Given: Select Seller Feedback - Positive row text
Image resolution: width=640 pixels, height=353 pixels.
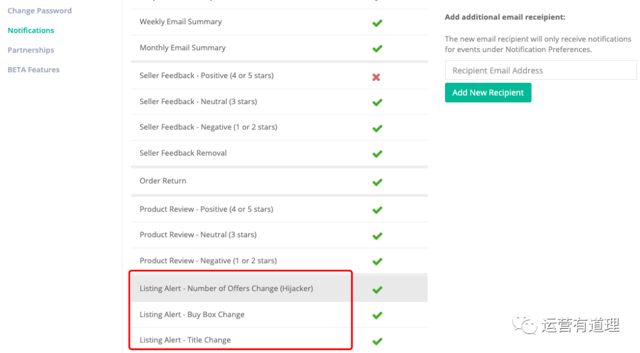Looking at the screenshot, I should (207, 75).
